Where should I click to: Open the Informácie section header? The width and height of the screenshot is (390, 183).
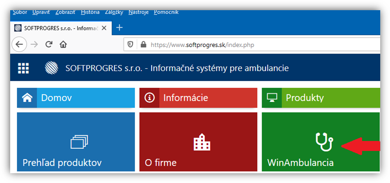tap(198, 98)
